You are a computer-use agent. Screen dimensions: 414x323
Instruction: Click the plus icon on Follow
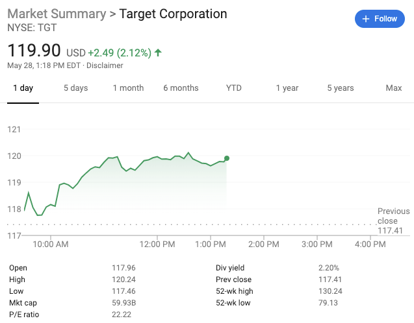point(365,19)
